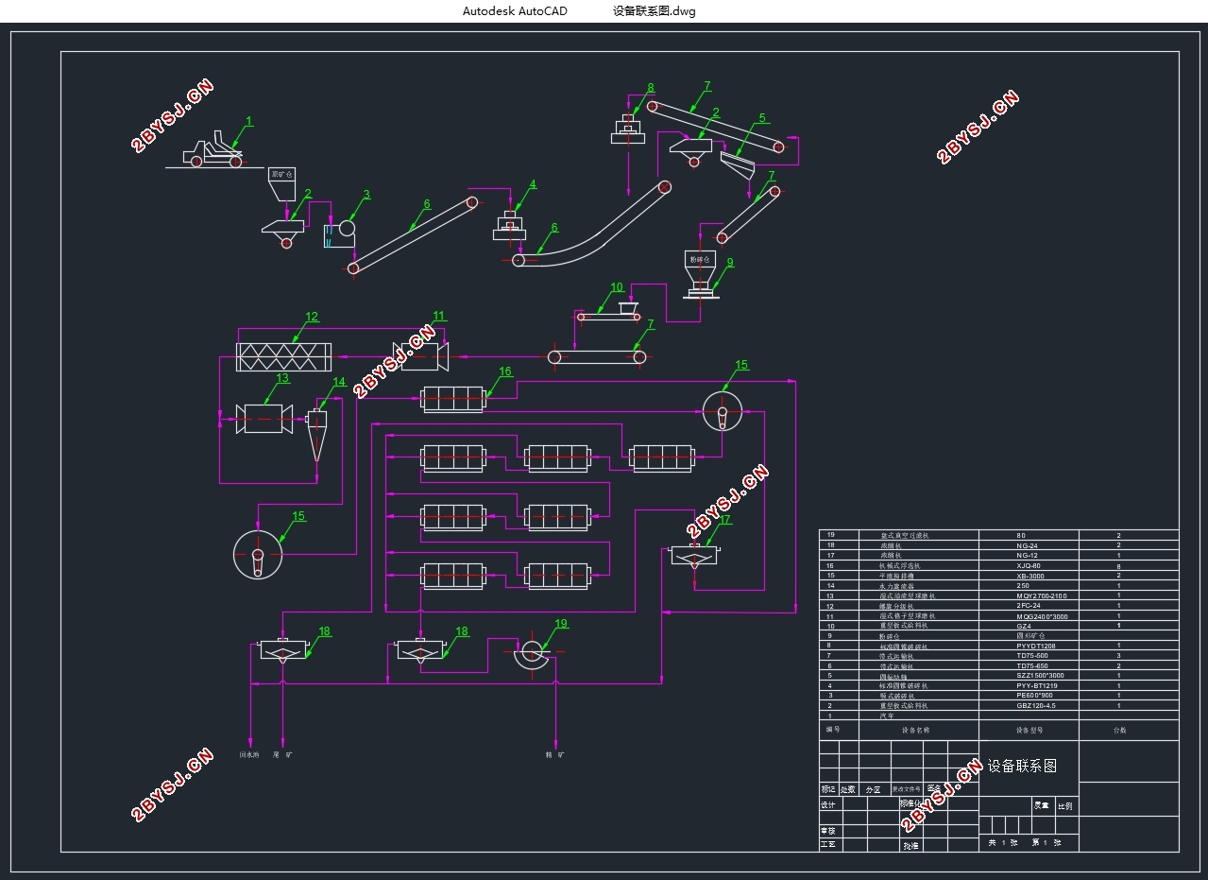Viewport: 1208px width, 880px height.
Task: Click the '比例' scale cell in title block
Action: (1065, 806)
